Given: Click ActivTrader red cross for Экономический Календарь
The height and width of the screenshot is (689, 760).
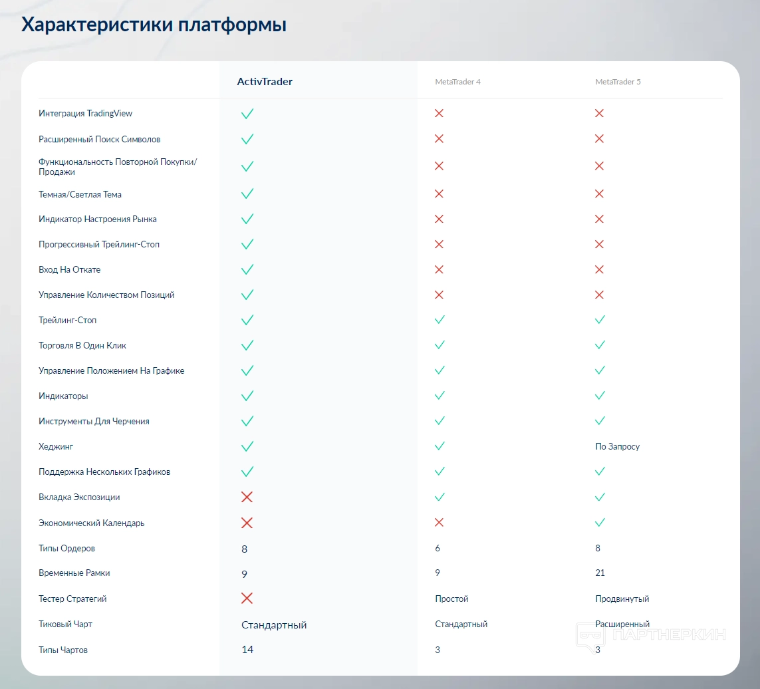Looking at the screenshot, I should click(x=247, y=523).
